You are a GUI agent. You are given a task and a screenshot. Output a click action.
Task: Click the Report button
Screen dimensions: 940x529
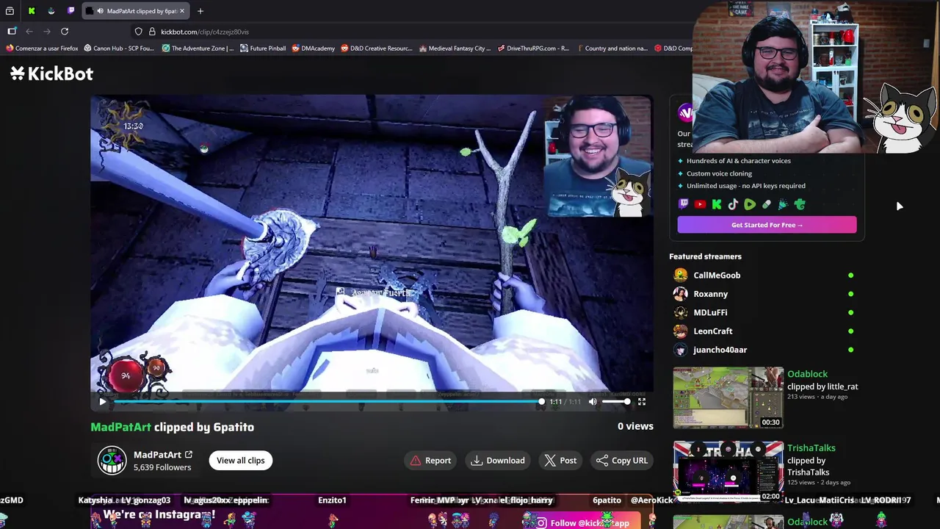point(430,461)
